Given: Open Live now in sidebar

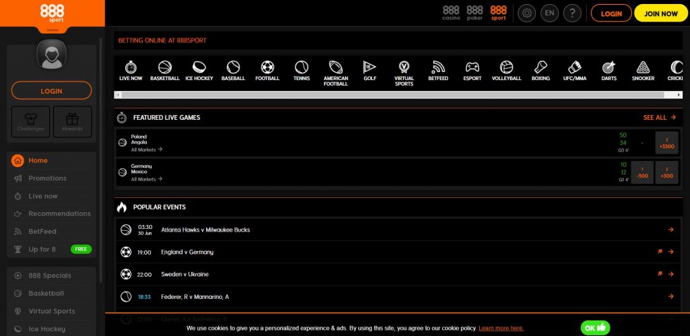Looking at the screenshot, I should coord(51,196).
